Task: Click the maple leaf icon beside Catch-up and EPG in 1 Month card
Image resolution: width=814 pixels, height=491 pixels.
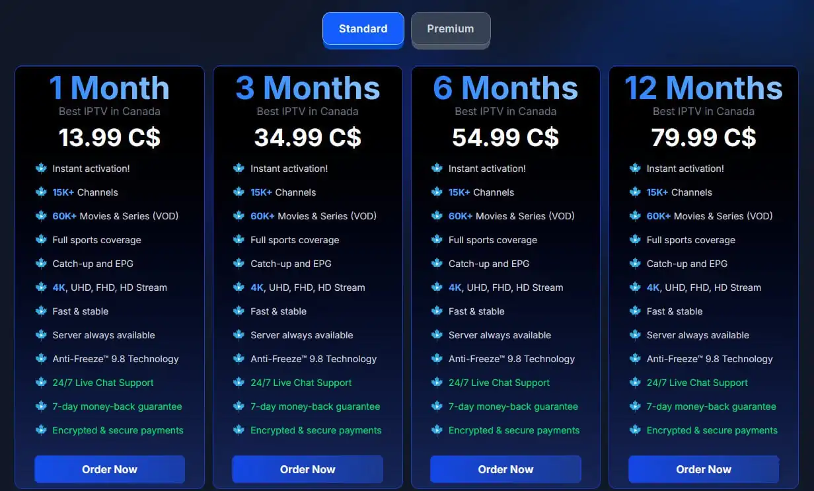Action: pos(41,264)
